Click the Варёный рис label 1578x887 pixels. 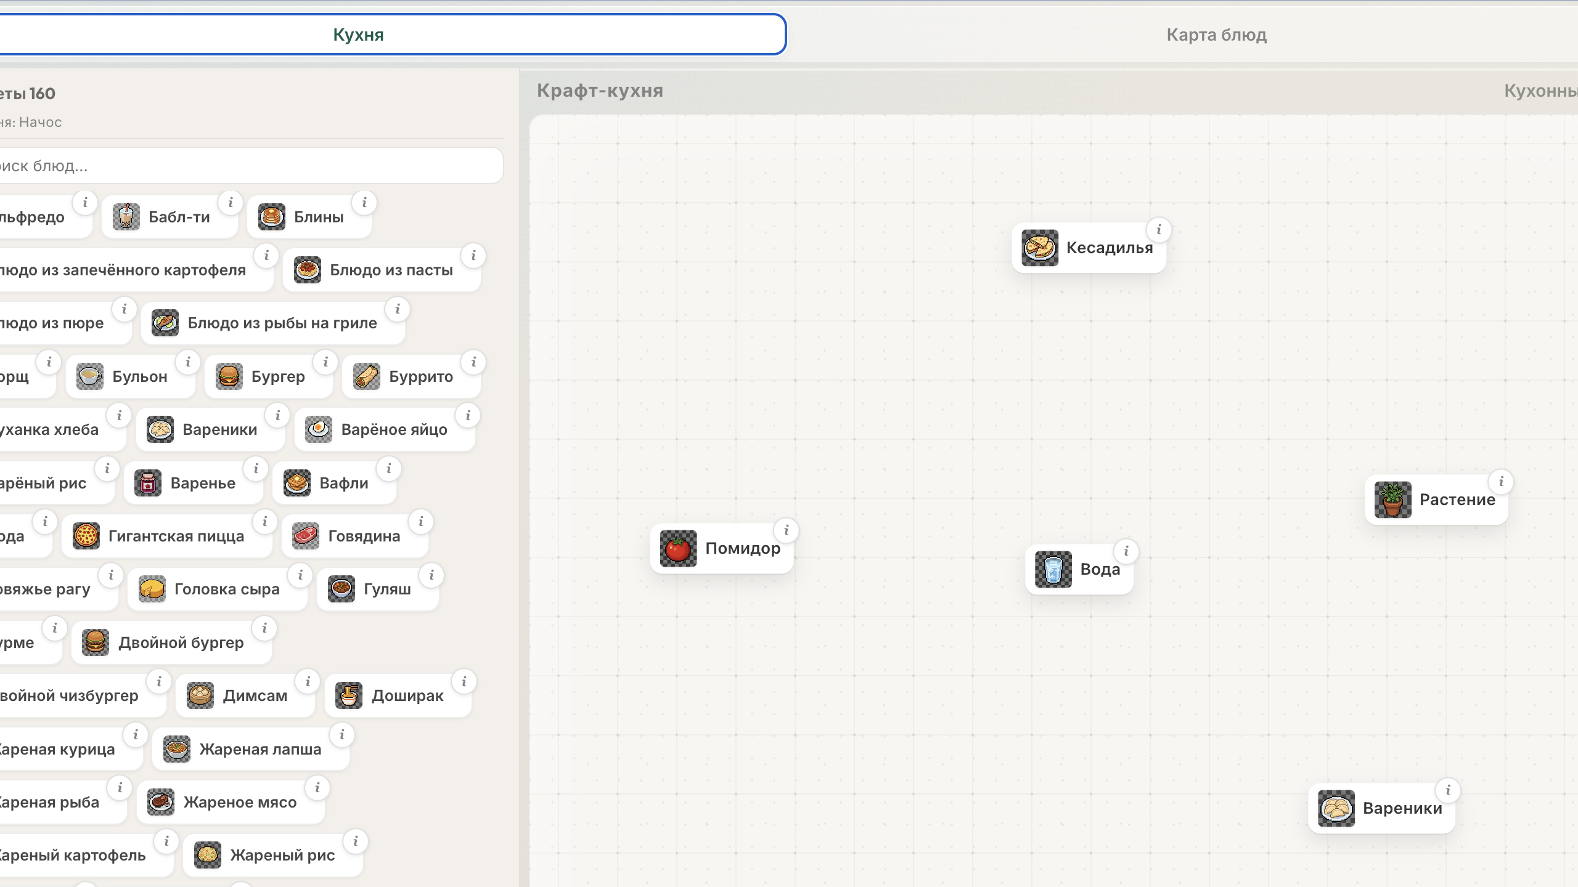pyautogui.click(x=43, y=483)
